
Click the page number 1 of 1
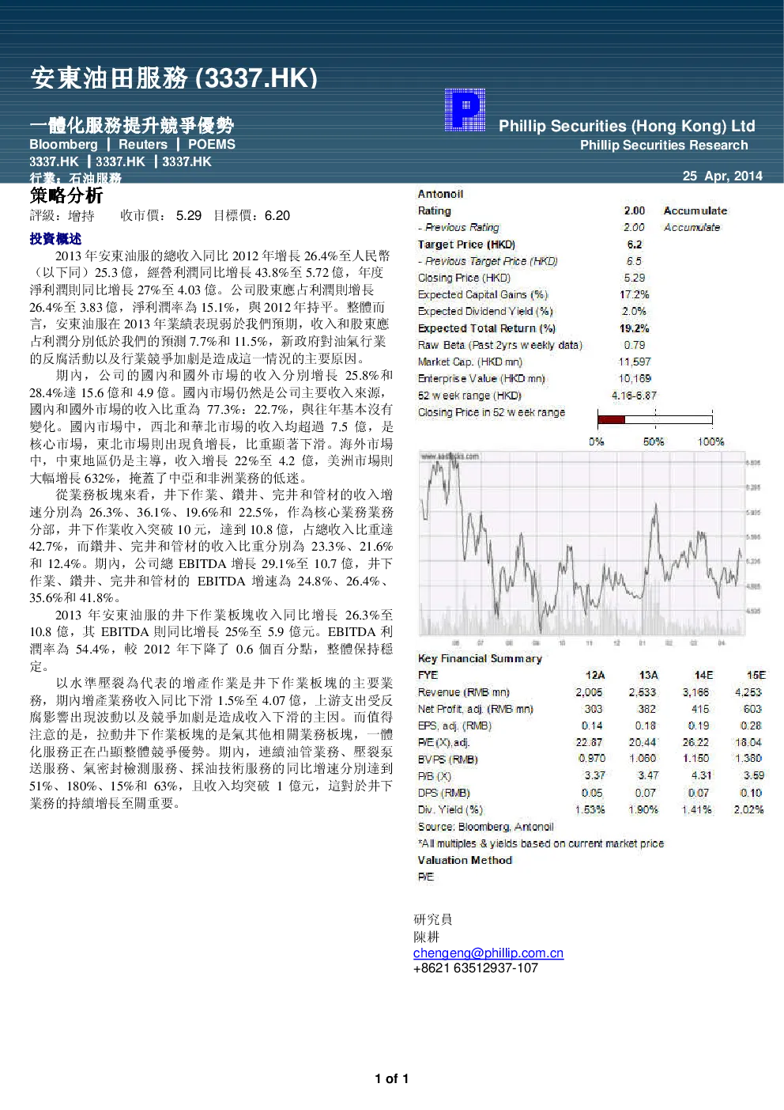coord(392,1078)
